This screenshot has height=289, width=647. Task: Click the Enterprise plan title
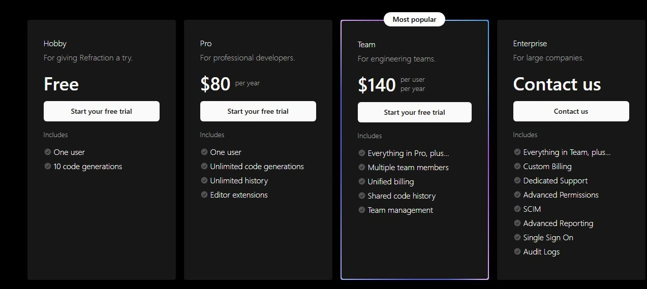[530, 44]
